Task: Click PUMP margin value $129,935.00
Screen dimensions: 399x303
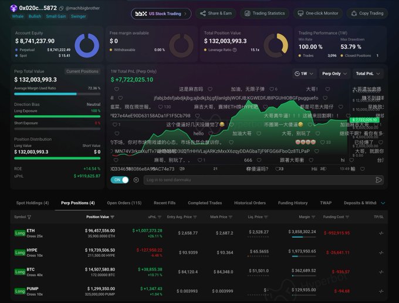Action: click(303, 289)
